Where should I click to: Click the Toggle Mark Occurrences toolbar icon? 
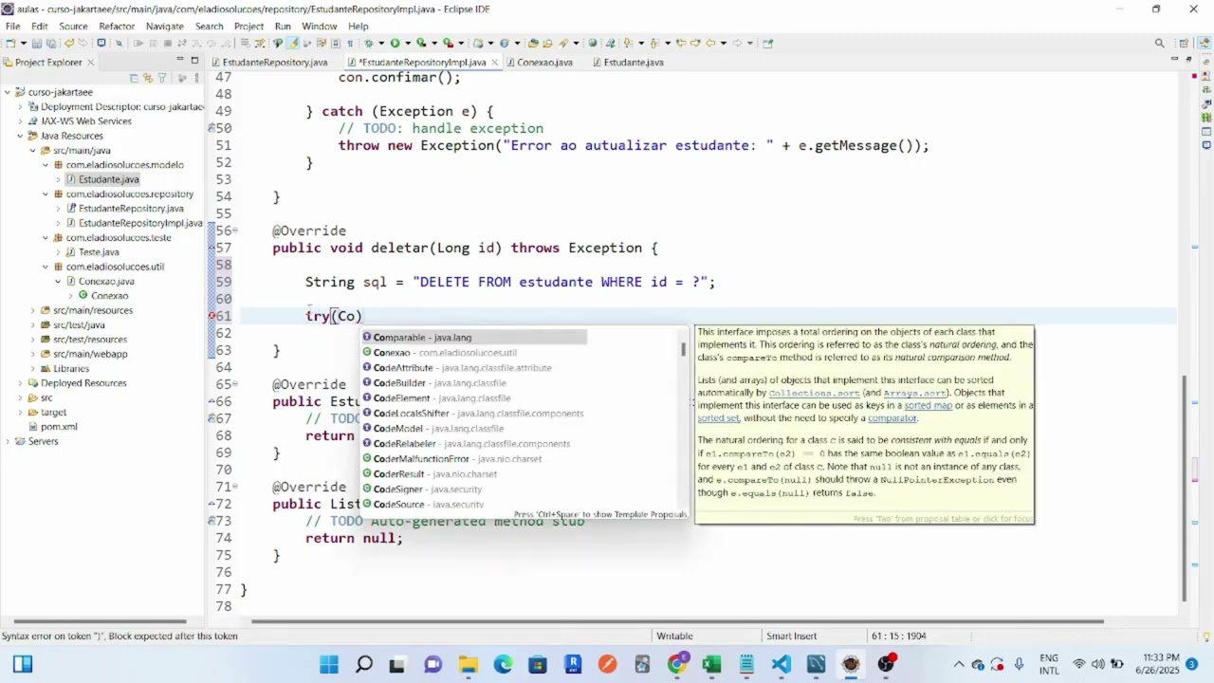(293, 43)
